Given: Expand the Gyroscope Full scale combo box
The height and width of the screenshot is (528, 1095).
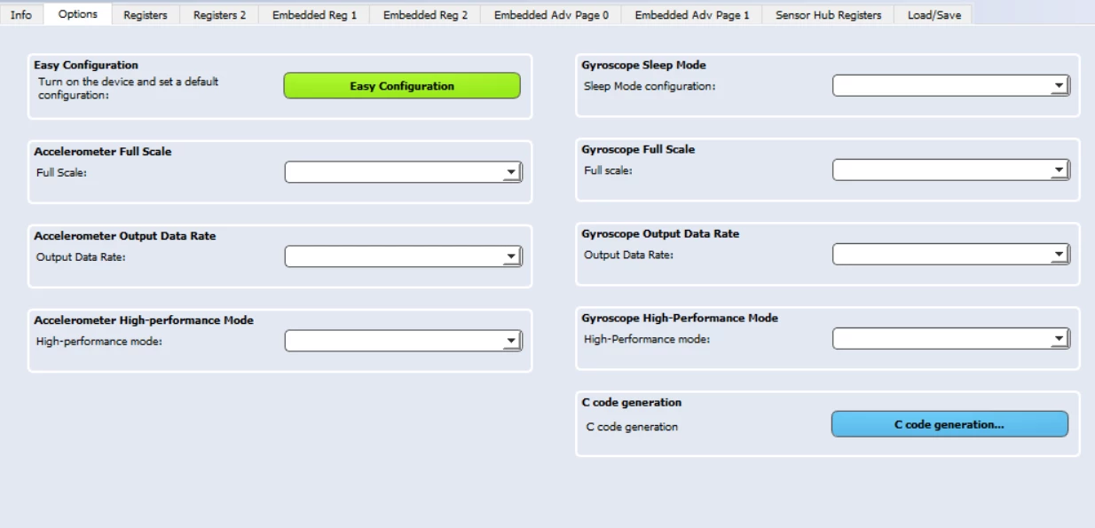Looking at the screenshot, I should [x=950, y=169].
